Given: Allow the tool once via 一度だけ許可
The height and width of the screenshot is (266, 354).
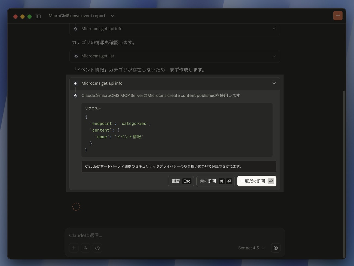Looking at the screenshot, I should [256, 181].
